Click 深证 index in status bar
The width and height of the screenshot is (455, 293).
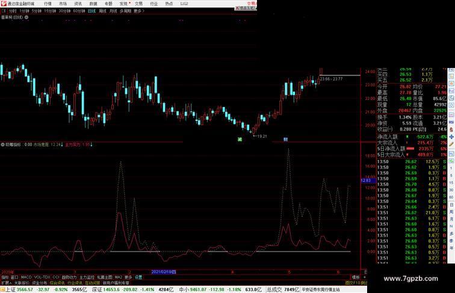pos(97,289)
